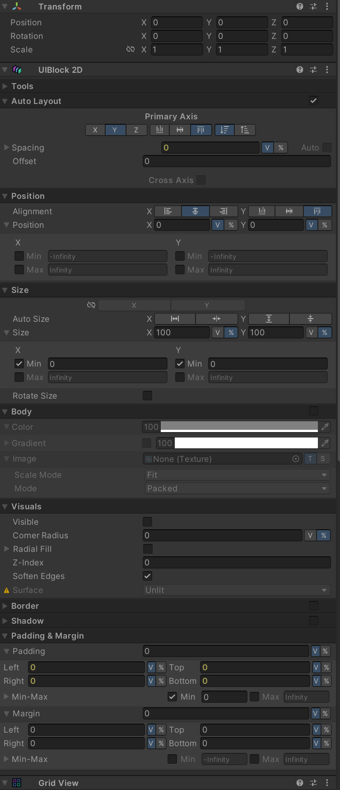
Task: Click the Z-Index input field
Action: [237, 562]
